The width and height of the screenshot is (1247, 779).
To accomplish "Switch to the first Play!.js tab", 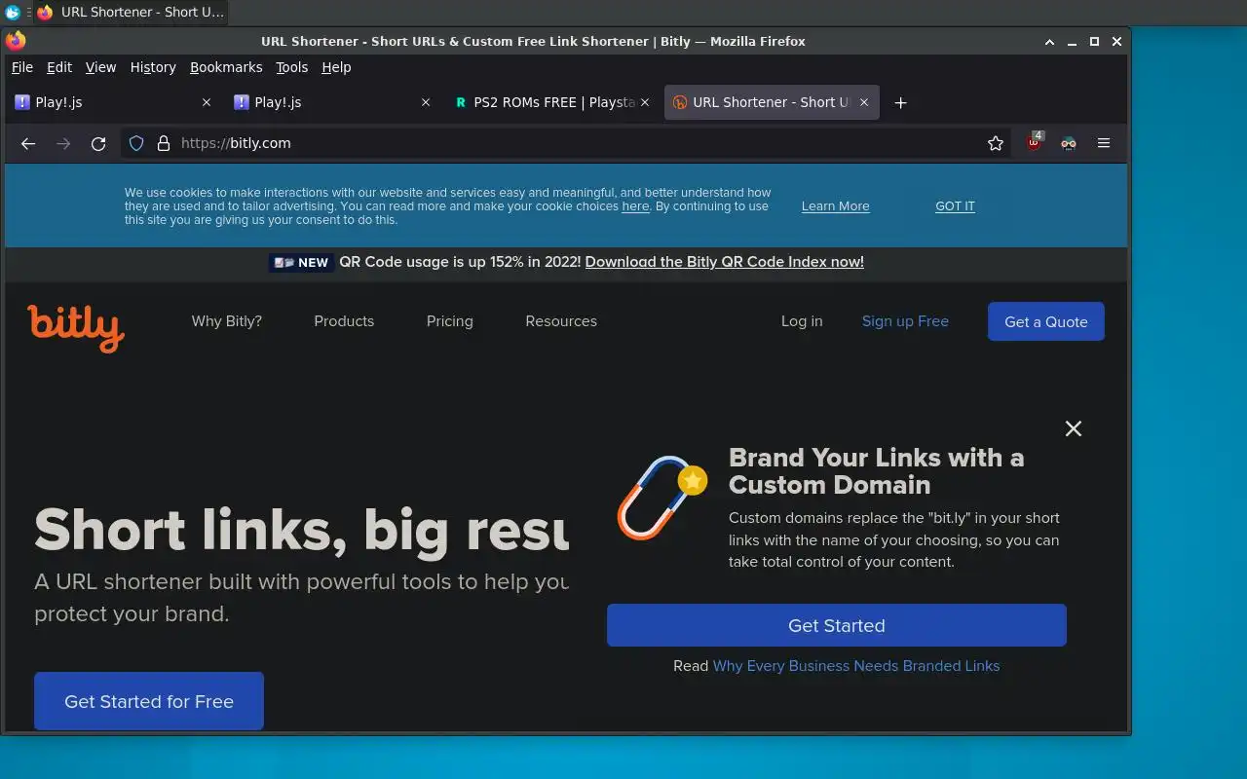I will click(x=113, y=102).
